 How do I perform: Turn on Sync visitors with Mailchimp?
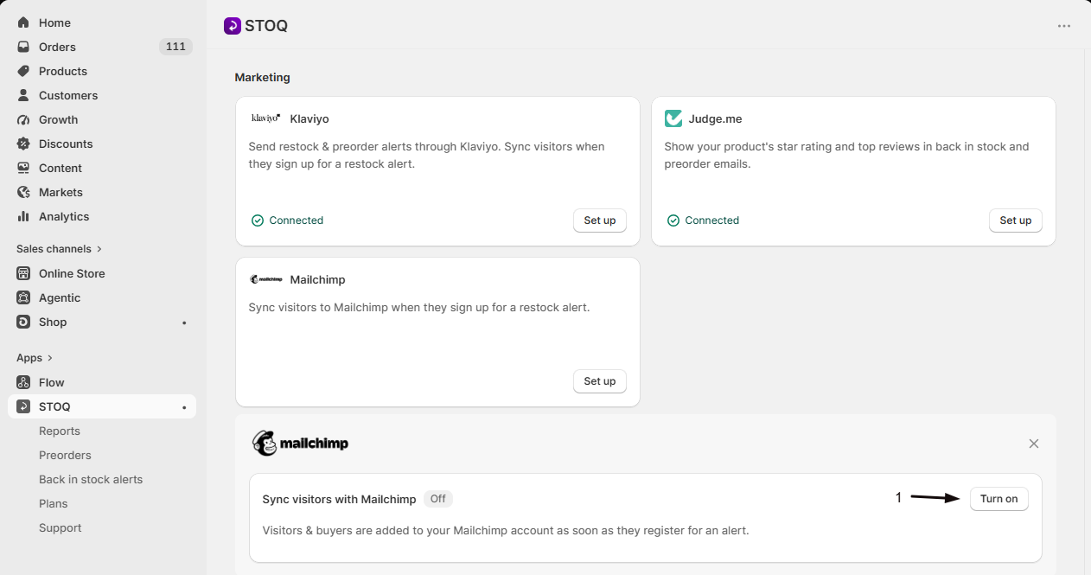(x=998, y=499)
